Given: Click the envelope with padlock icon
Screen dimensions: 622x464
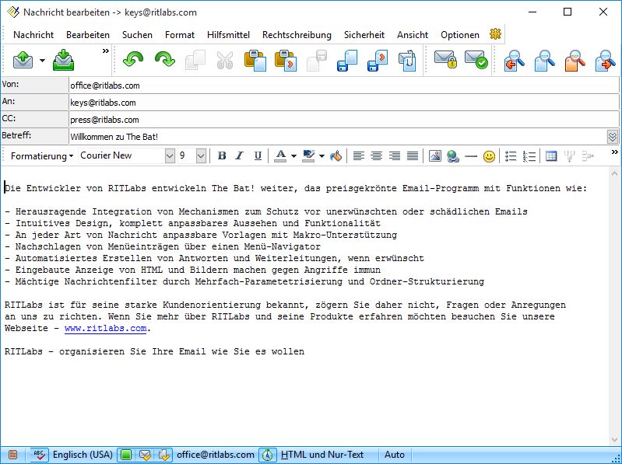Looking at the screenshot, I should coord(445,60).
